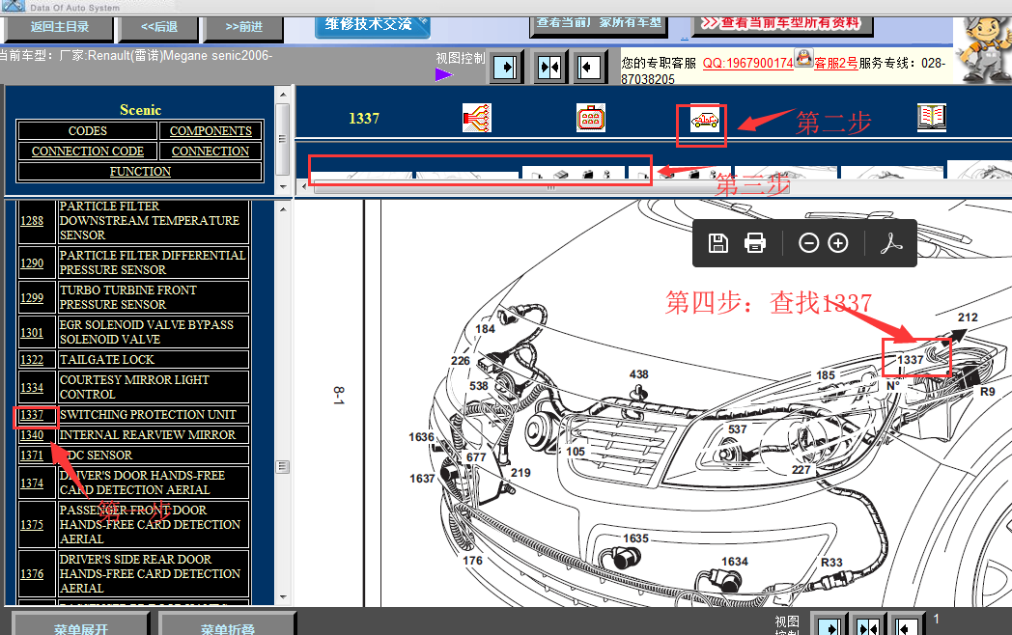Click the top view-control collapse-left button
The height and width of the screenshot is (635, 1012).
coord(589,68)
